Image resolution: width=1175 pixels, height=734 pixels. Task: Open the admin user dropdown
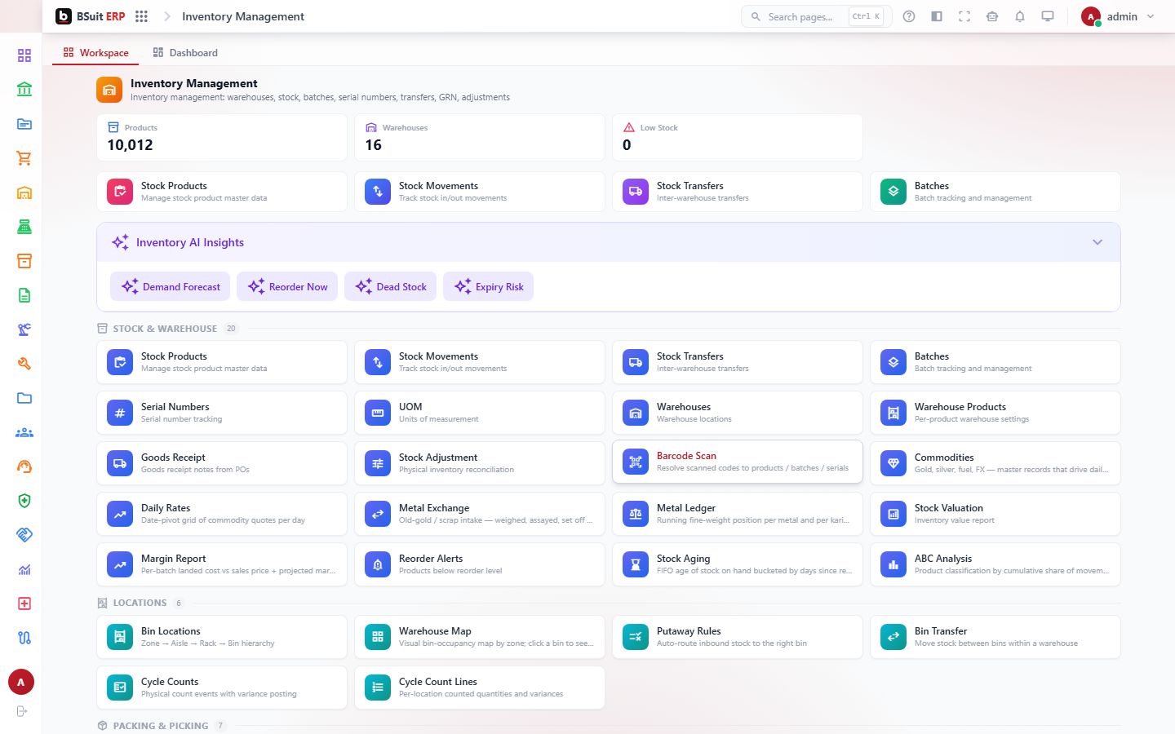[1118, 16]
